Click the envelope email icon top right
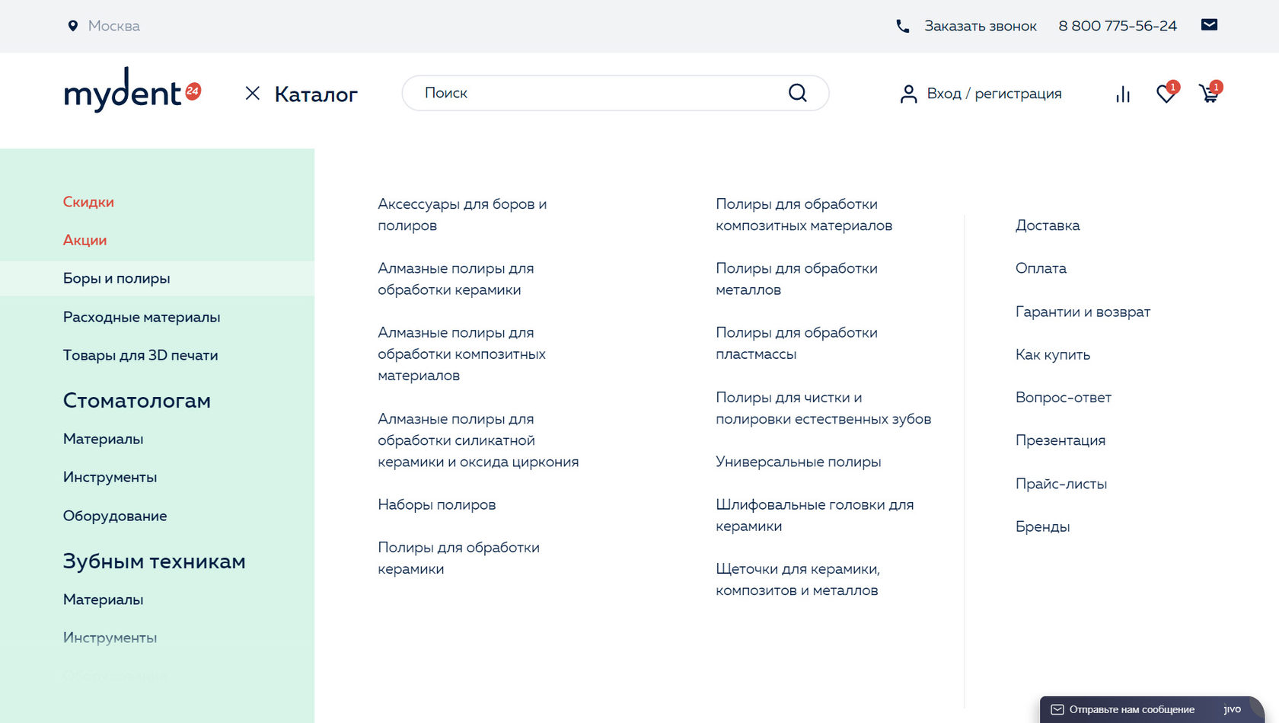The width and height of the screenshot is (1279, 723). coord(1209,24)
